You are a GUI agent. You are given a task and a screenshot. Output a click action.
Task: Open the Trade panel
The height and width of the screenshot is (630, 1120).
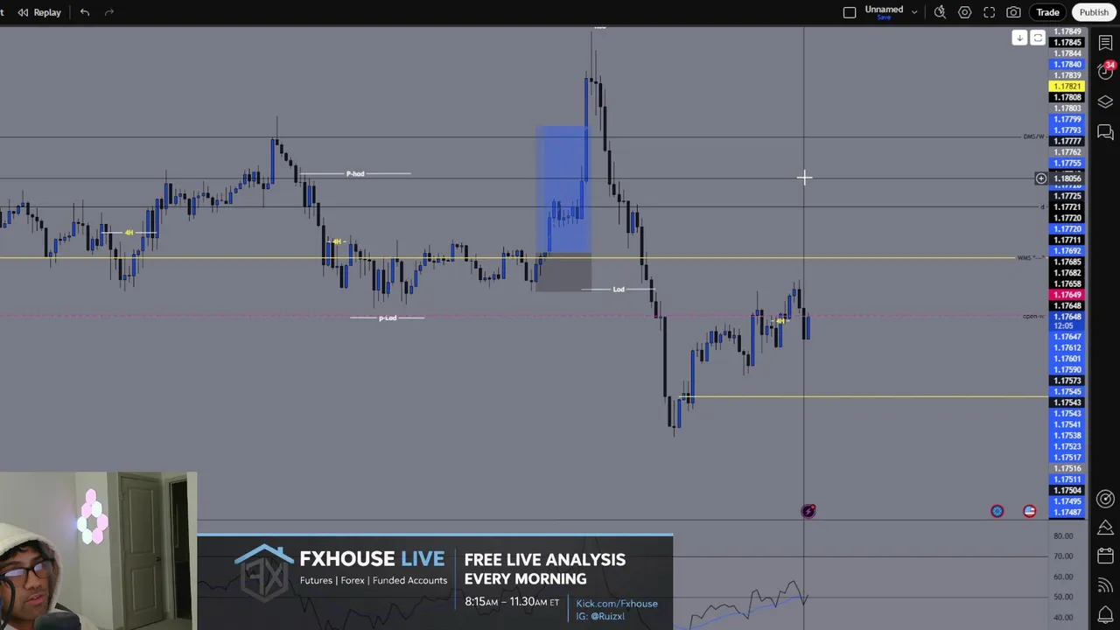point(1047,12)
